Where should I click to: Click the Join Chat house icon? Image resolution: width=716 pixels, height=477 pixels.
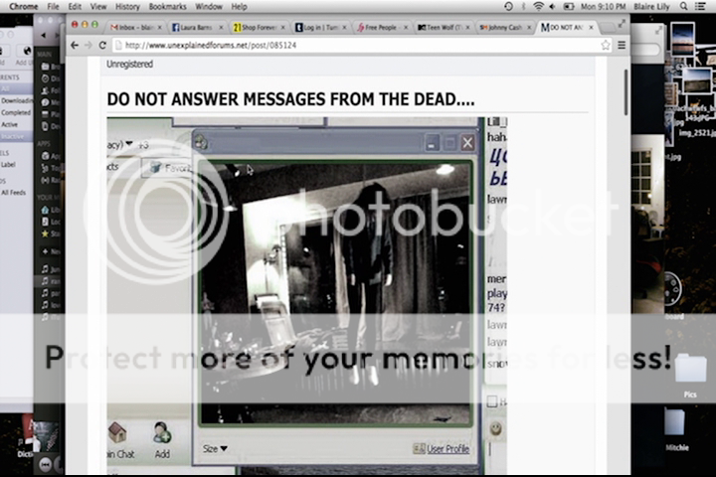tap(117, 434)
